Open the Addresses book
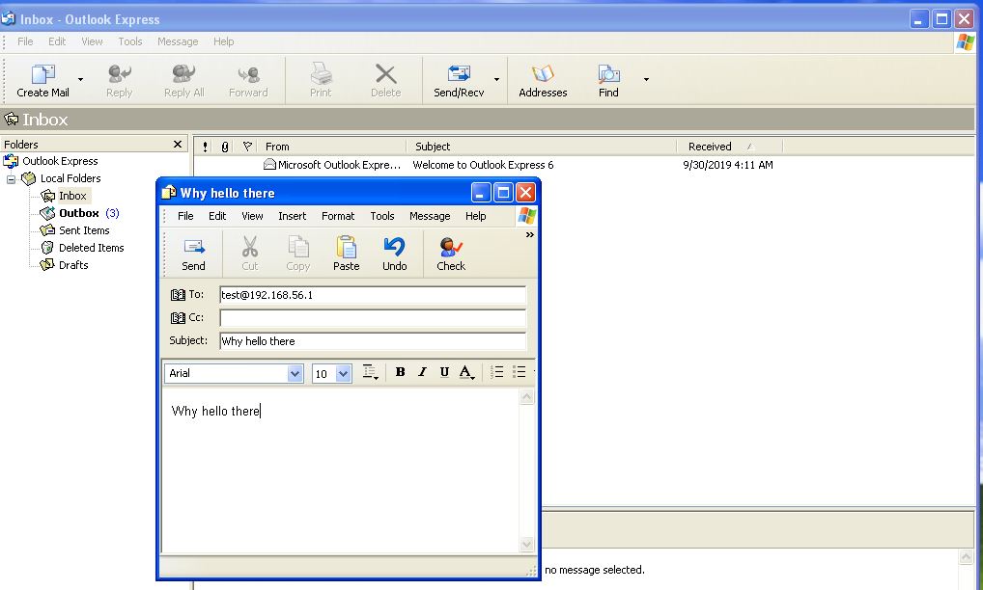Screen dimensions: 983x590 pyautogui.click(x=543, y=81)
